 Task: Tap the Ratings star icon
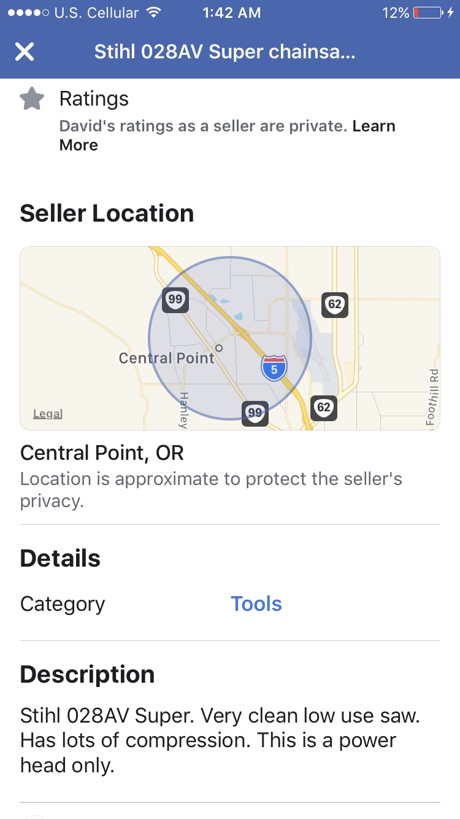coord(32,99)
